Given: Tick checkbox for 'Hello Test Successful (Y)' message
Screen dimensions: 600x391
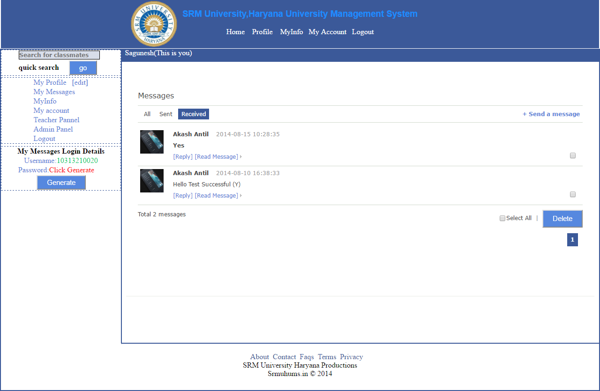Looking at the screenshot, I should pos(572,194).
